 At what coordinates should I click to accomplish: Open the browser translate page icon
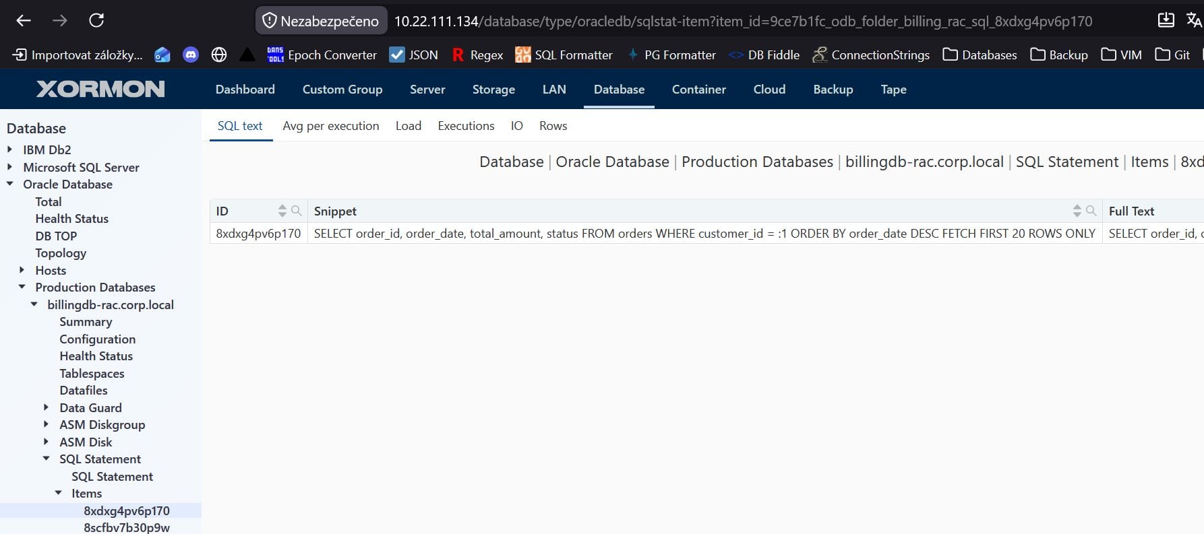point(1194,20)
